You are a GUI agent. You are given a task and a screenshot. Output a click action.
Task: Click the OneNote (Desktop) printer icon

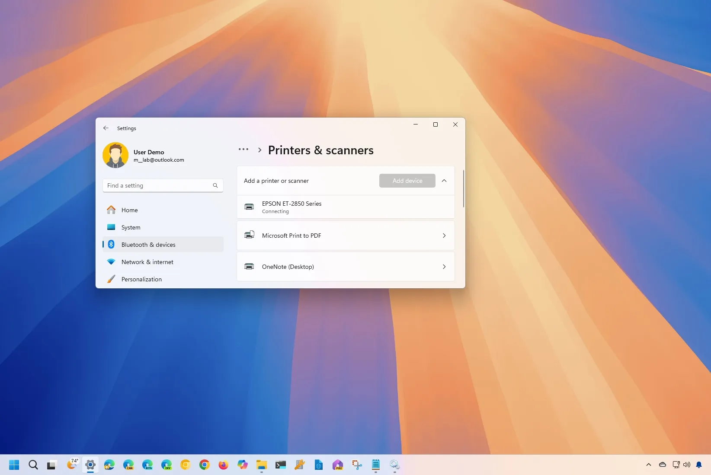click(x=250, y=266)
